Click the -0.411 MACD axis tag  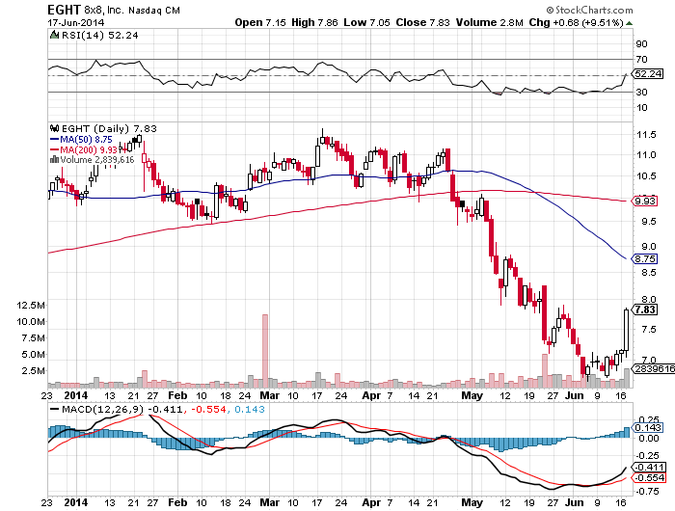[649, 468]
